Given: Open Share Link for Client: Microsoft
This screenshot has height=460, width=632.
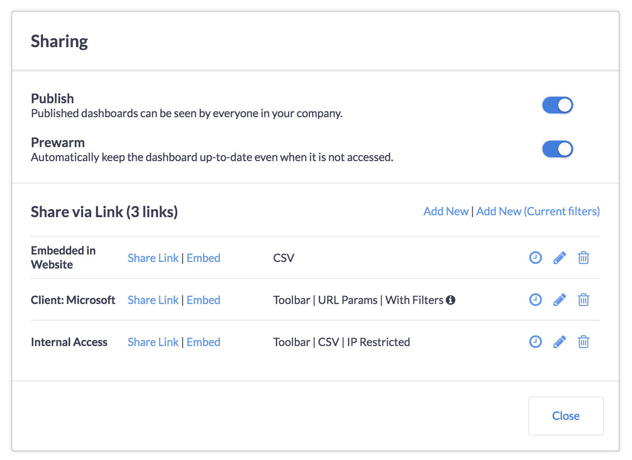Looking at the screenshot, I should (153, 300).
